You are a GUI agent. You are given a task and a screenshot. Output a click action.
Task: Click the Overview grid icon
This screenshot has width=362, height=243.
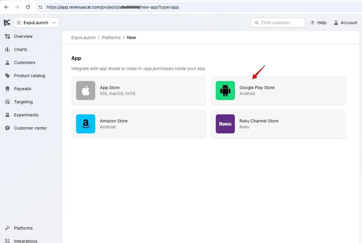click(x=8, y=36)
